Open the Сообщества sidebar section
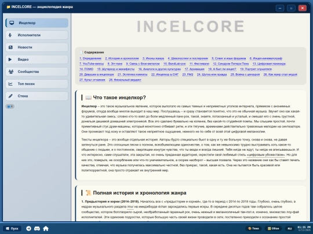Viewport: 313px width, 234px height. 37,72
